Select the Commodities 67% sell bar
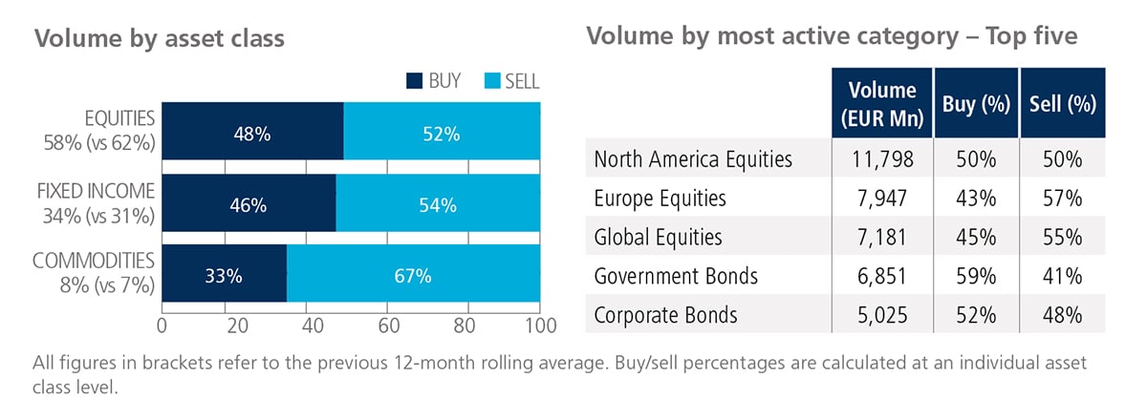The width and height of the screenshot is (1147, 420). (415, 277)
